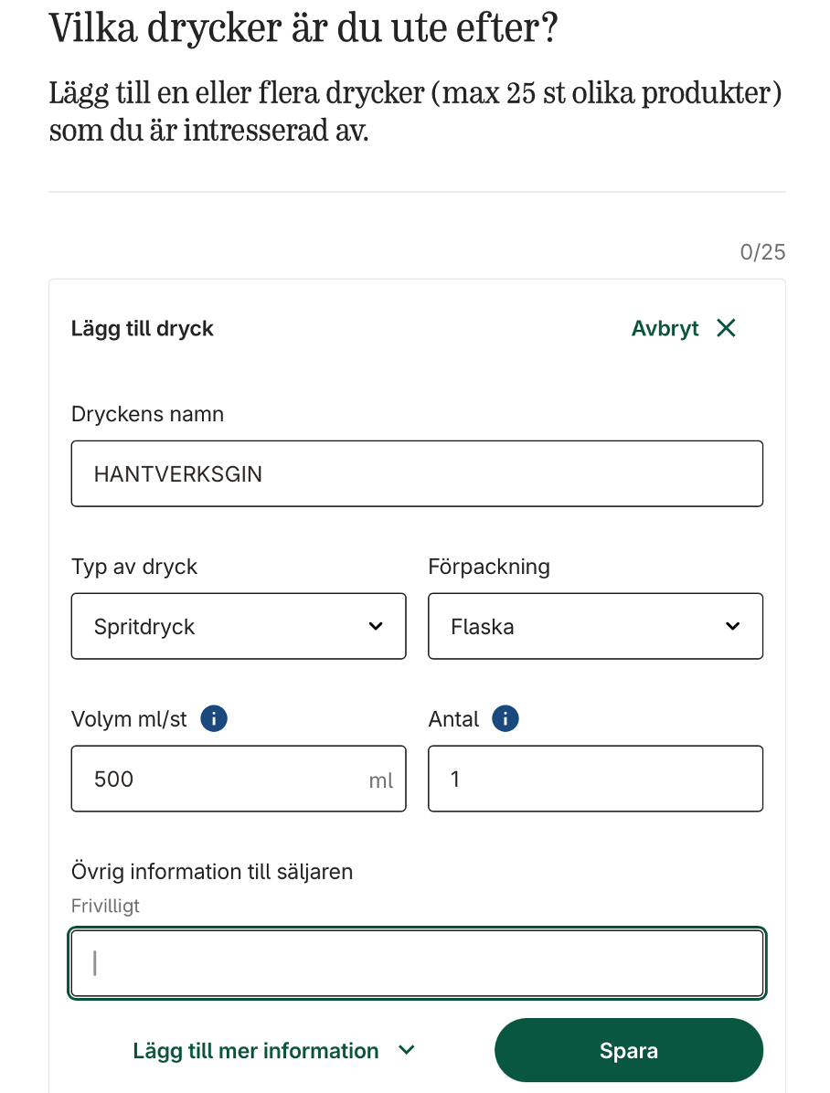Click the ml unit suffix in the volume field
Viewport: 830px width, 1093px height.
click(380, 780)
